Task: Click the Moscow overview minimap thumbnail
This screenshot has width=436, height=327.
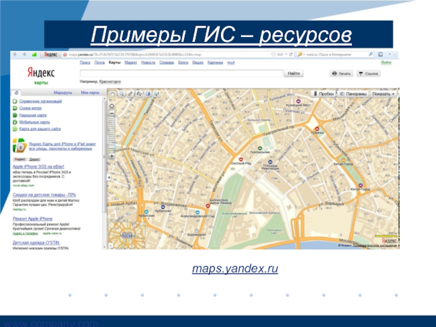Action: pos(127,235)
